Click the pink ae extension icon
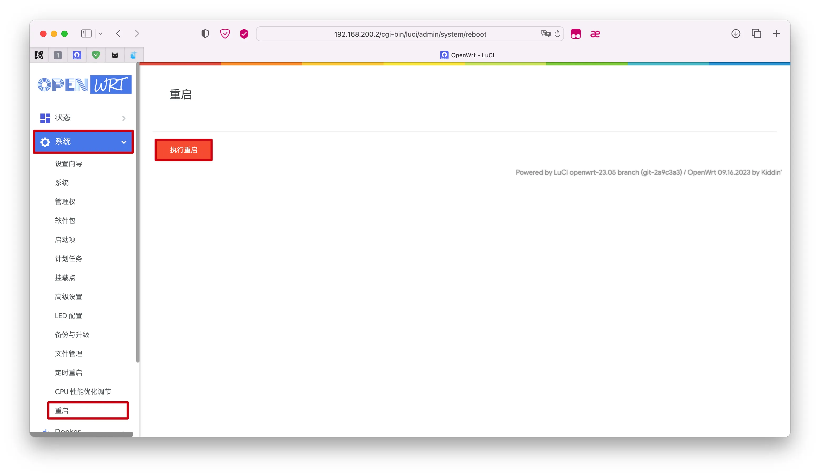 point(595,34)
